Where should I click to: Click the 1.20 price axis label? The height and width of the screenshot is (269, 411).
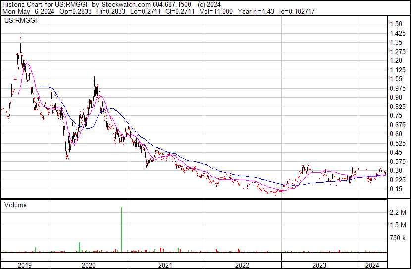point(396,60)
